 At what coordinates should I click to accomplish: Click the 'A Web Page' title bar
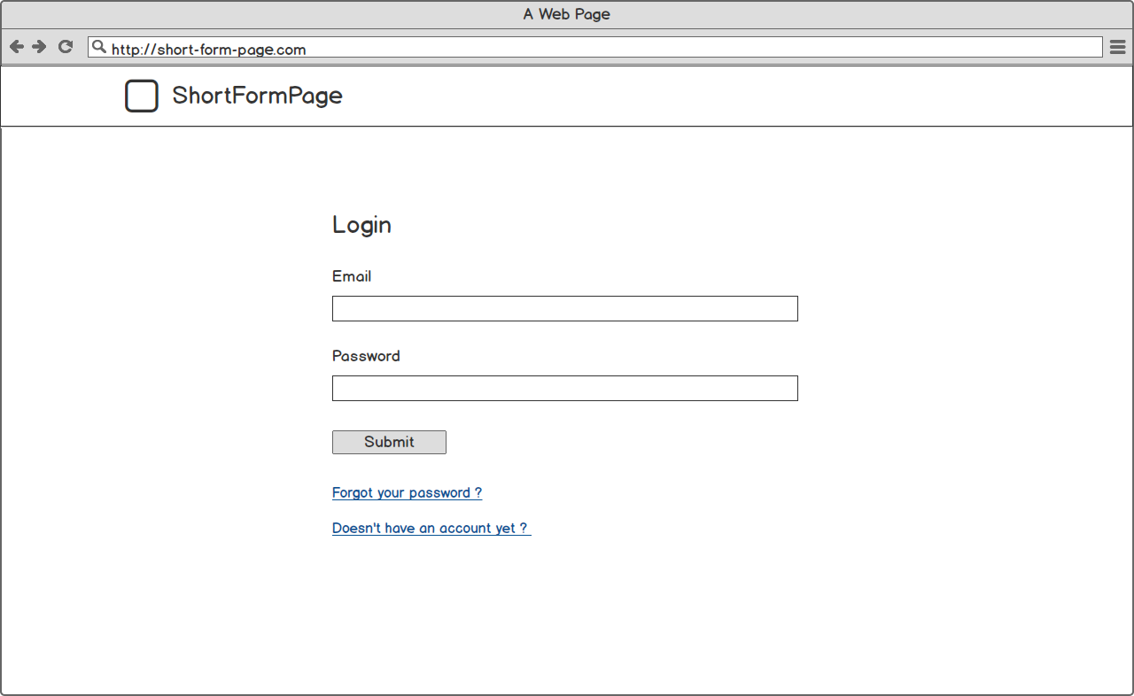point(566,13)
